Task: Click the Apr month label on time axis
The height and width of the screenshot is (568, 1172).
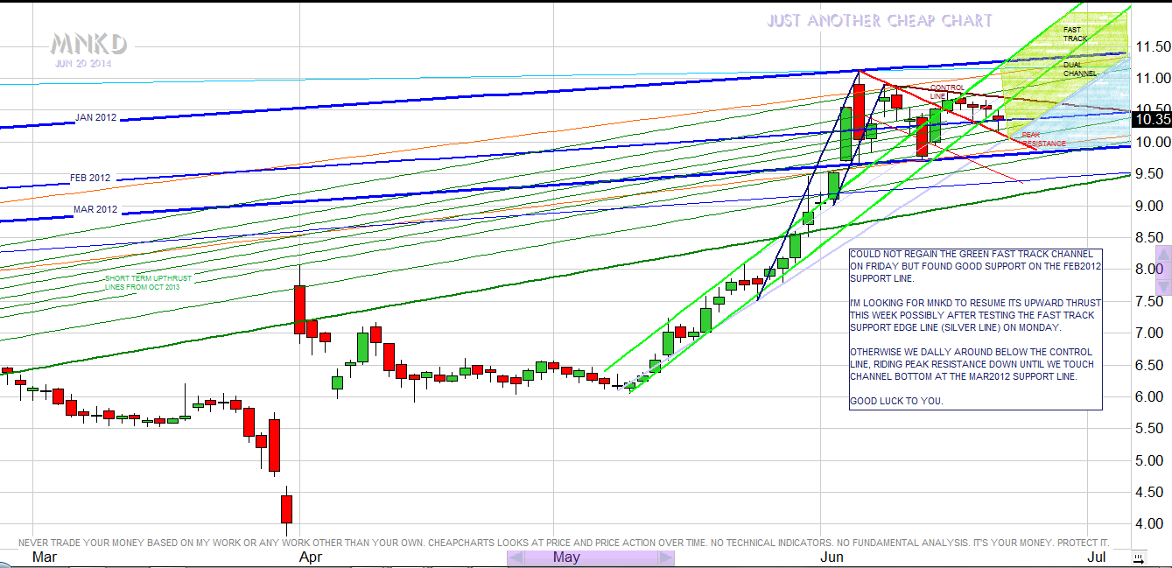Action: pyautogui.click(x=312, y=557)
